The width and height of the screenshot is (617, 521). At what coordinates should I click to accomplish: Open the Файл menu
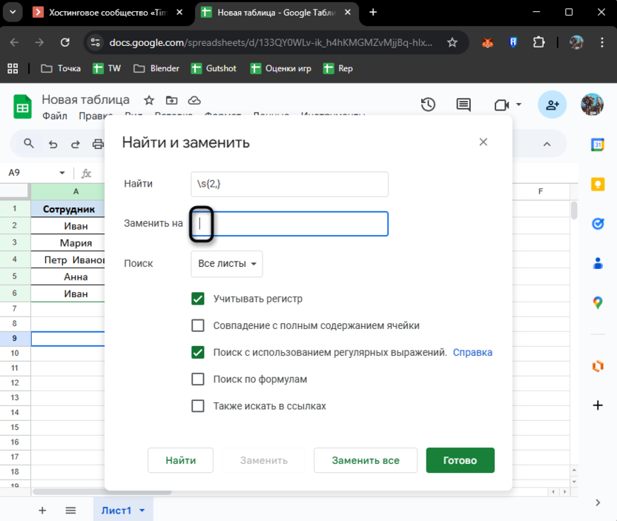click(55, 116)
